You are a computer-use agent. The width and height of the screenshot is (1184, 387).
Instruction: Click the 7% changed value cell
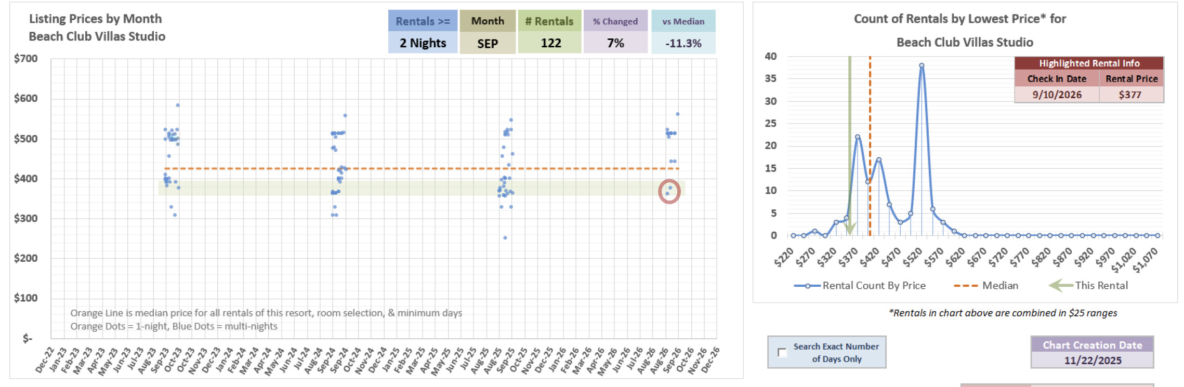(615, 43)
